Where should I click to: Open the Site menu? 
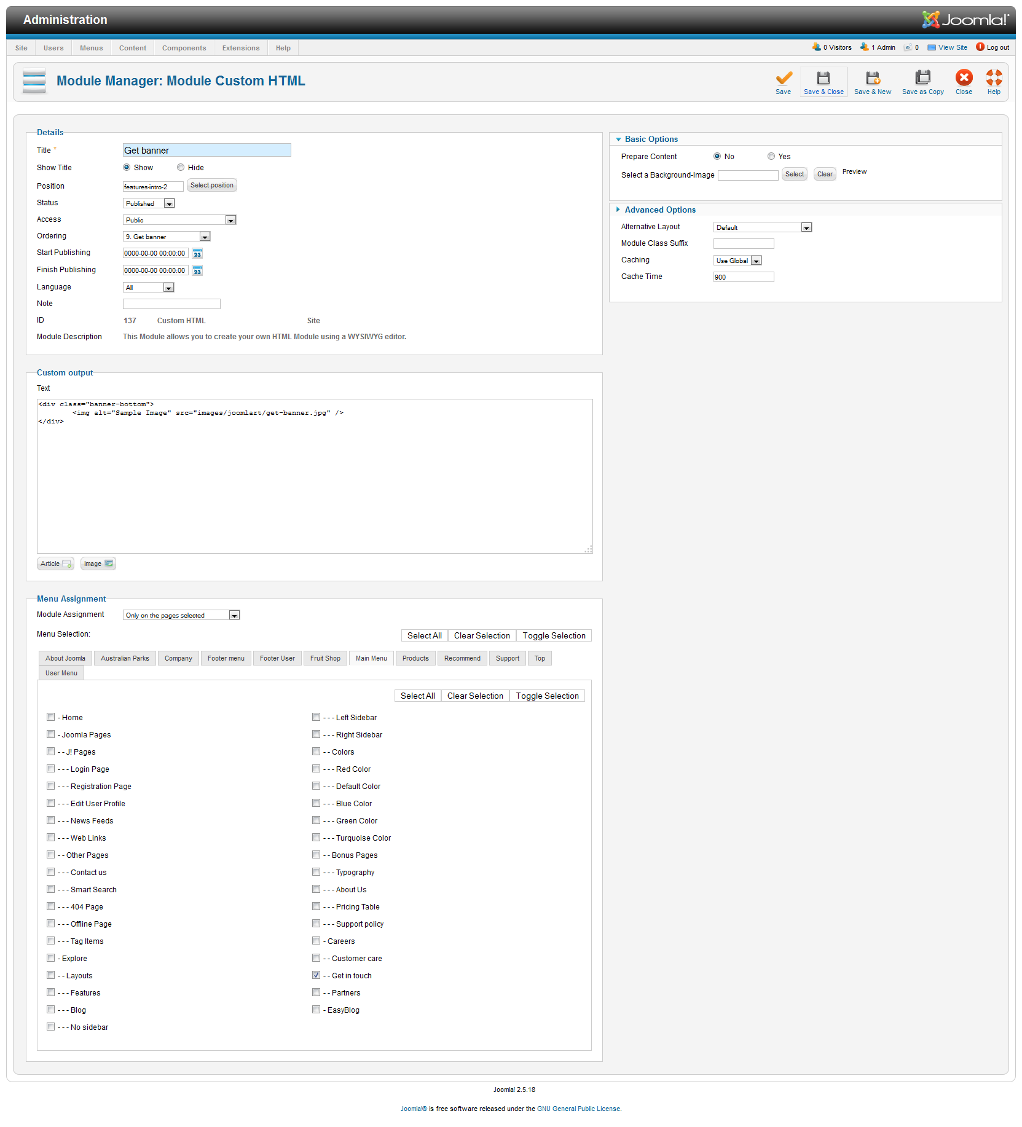tap(22, 48)
